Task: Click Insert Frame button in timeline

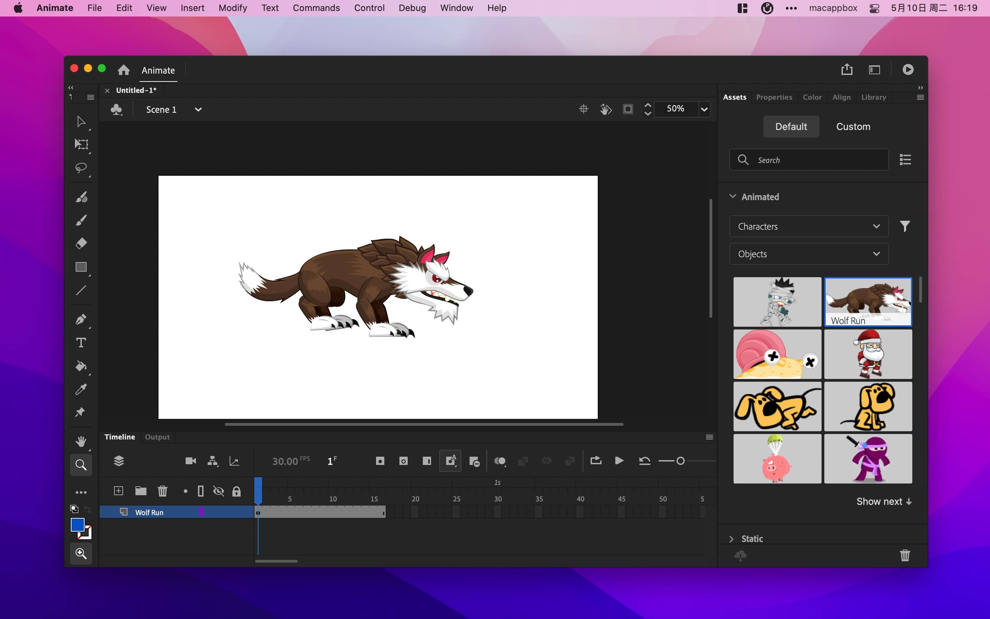Action: [x=427, y=461]
